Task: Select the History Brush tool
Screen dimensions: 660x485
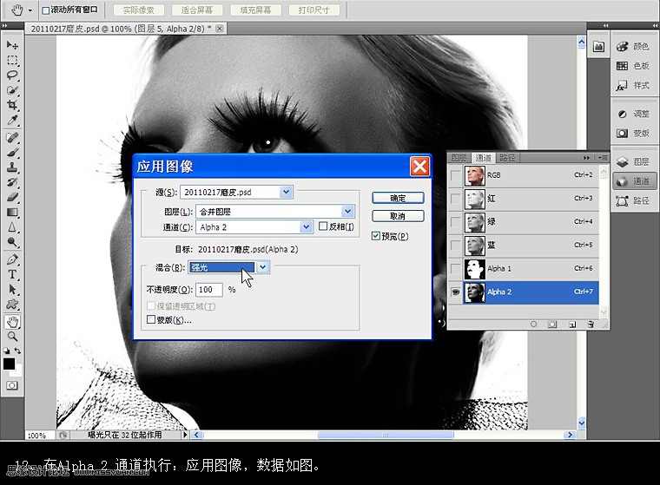Action: [12, 181]
